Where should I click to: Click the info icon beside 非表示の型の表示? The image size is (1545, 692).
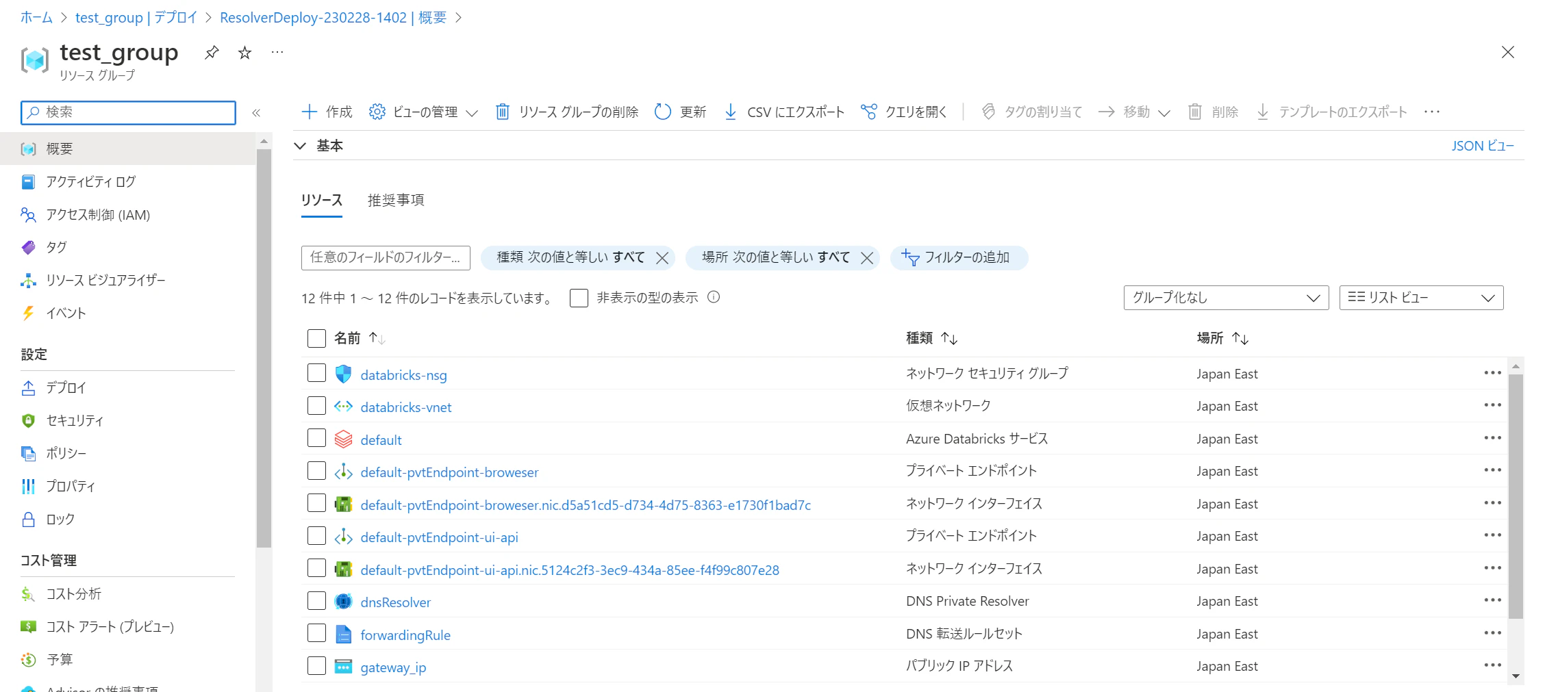pyautogui.click(x=714, y=297)
